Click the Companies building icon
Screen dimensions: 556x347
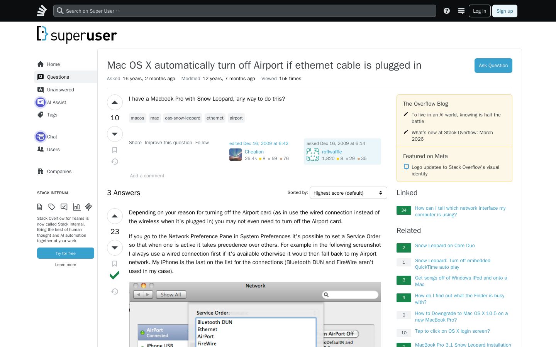[x=41, y=171]
